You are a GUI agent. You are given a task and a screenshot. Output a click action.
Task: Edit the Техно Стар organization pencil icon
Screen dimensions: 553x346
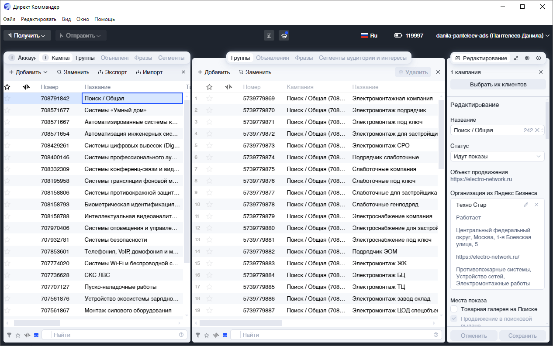click(526, 205)
